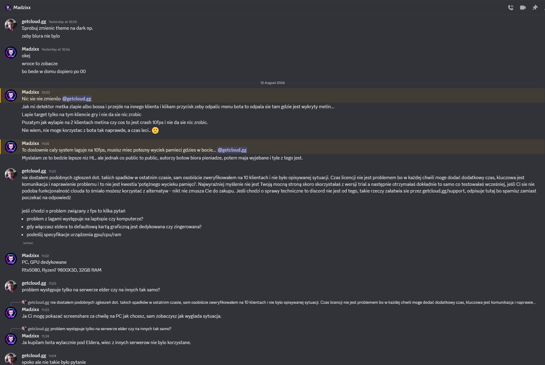
Task: Open pinned messages with the pin icon
Action: (x=535, y=8)
